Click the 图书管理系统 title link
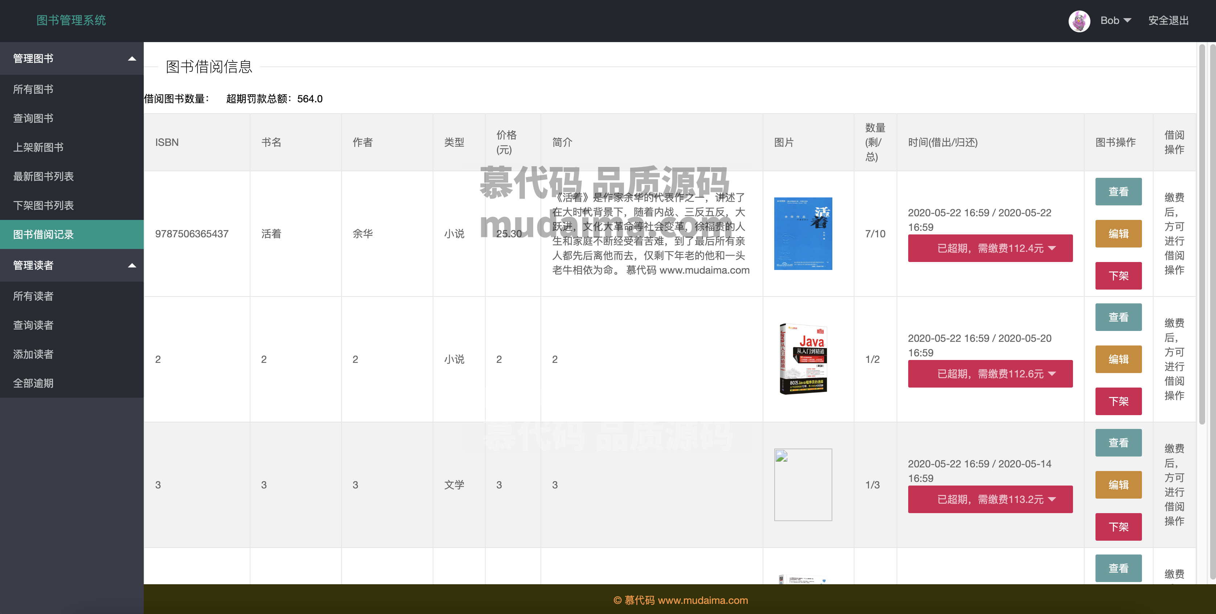 [71, 20]
